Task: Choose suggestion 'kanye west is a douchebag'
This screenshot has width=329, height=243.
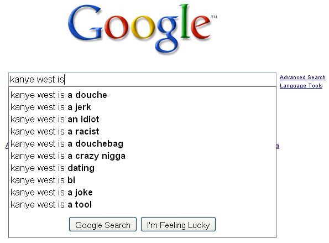Action: point(142,144)
